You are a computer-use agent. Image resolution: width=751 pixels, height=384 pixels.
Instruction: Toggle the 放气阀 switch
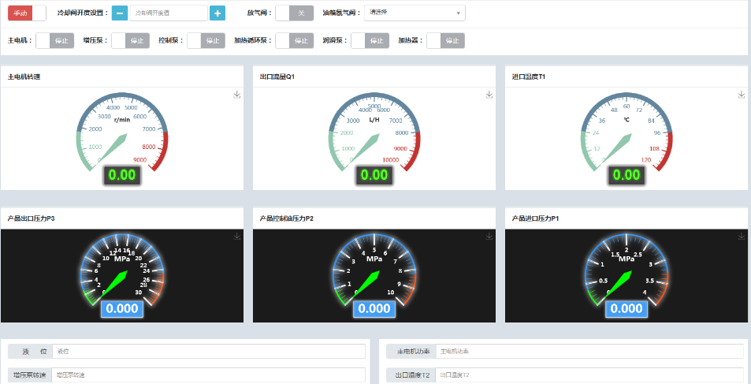point(294,13)
